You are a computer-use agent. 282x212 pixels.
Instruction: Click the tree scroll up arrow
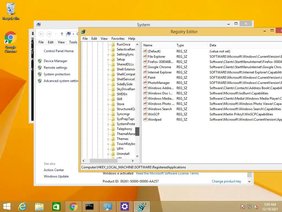click(137, 44)
